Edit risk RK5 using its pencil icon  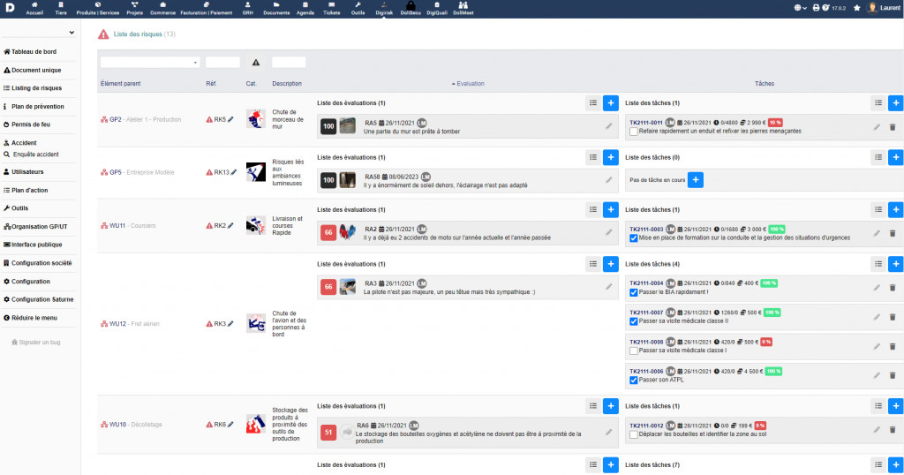tap(234, 119)
